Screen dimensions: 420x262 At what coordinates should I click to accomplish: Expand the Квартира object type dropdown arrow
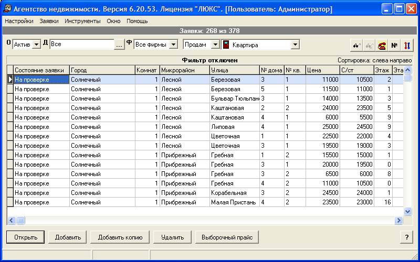[295, 45]
